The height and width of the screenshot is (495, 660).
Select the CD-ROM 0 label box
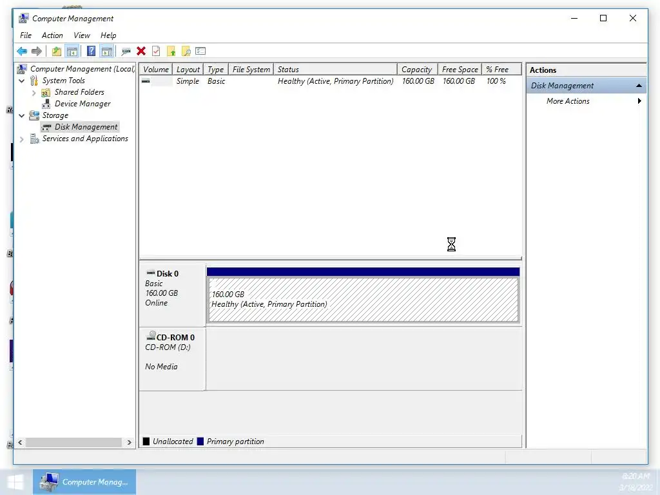click(x=173, y=359)
